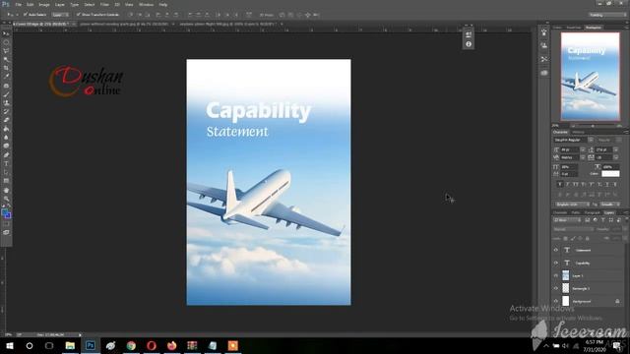Click lock transparent pixels icon

click(566, 238)
